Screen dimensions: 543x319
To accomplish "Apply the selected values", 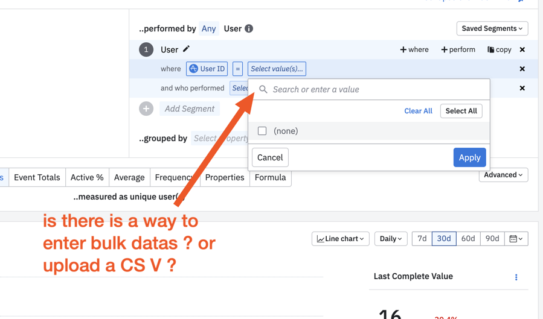I will point(469,157).
